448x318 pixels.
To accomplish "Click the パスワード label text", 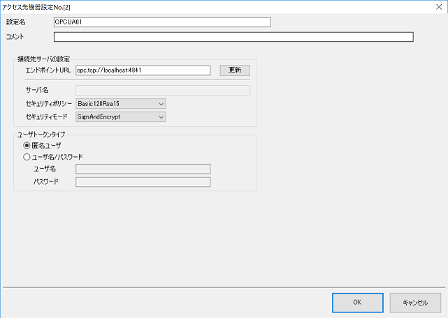I will pos(46,182).
